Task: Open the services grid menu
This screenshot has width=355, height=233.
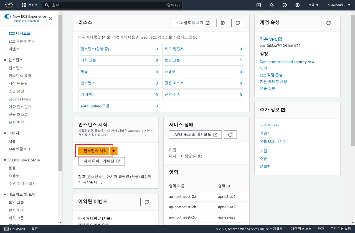Action: click(x=30, y=5)
